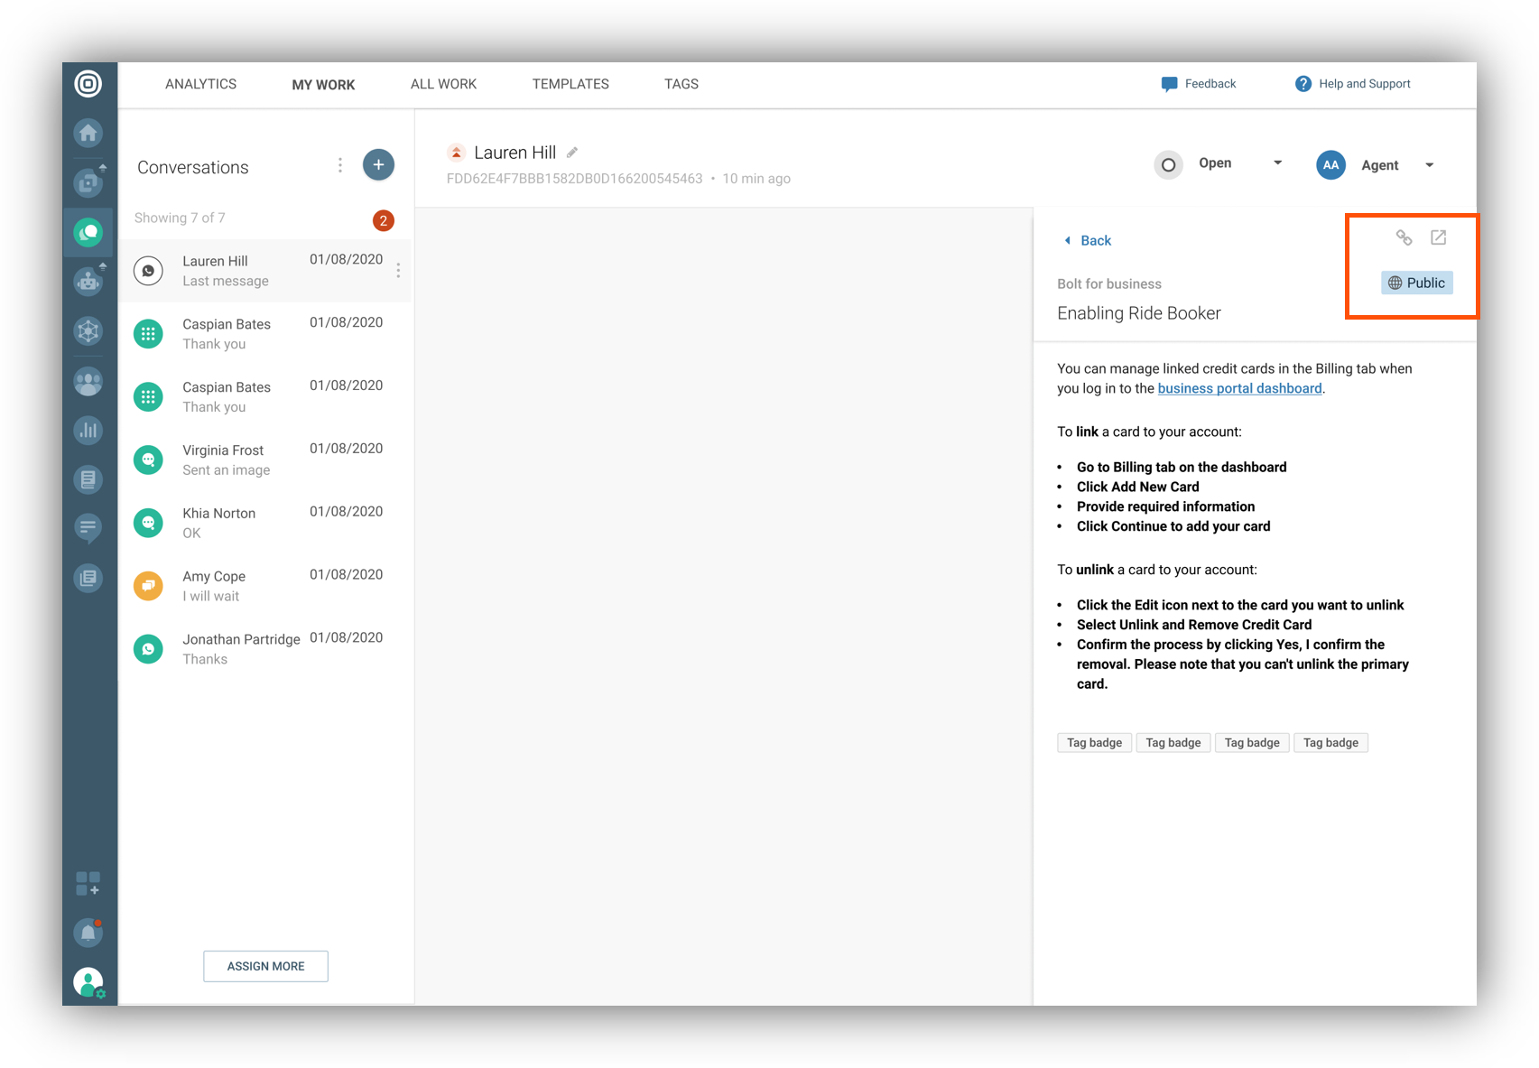Open the Conversations overflow menu
Viewport: 1539px width, 1068px height.
[340, 165]
